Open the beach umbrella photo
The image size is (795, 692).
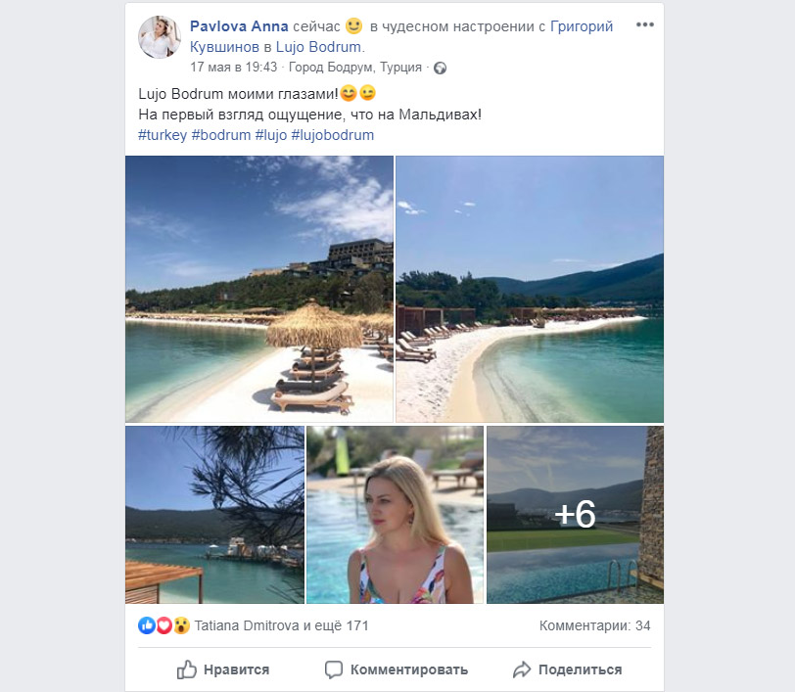coord(259,289)
